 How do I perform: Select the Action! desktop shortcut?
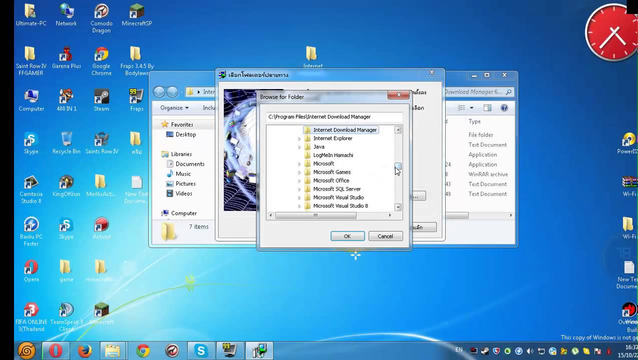101,228
